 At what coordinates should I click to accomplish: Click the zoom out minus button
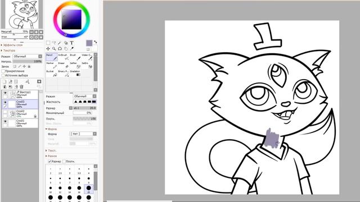pos(31,32)
